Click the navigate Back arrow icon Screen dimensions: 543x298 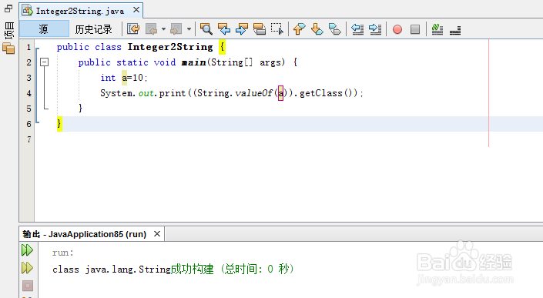[152, 29]
